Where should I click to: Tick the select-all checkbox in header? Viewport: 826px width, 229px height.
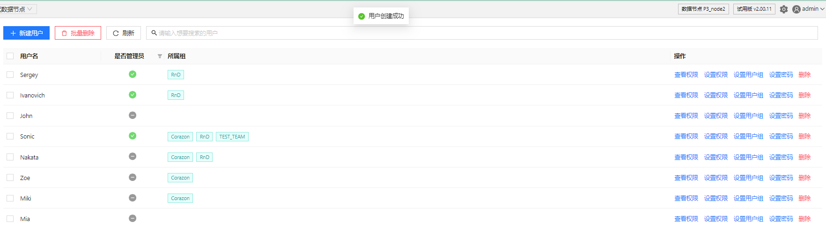[x=10, y=56]
